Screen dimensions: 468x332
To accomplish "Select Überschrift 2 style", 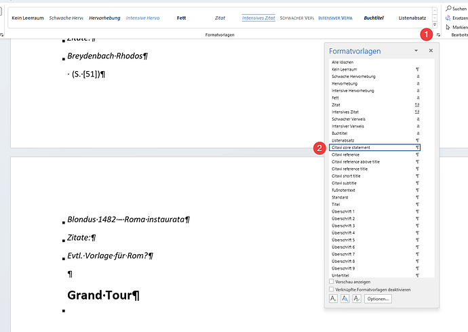I will pyautogui.click(x=374, y=218).
